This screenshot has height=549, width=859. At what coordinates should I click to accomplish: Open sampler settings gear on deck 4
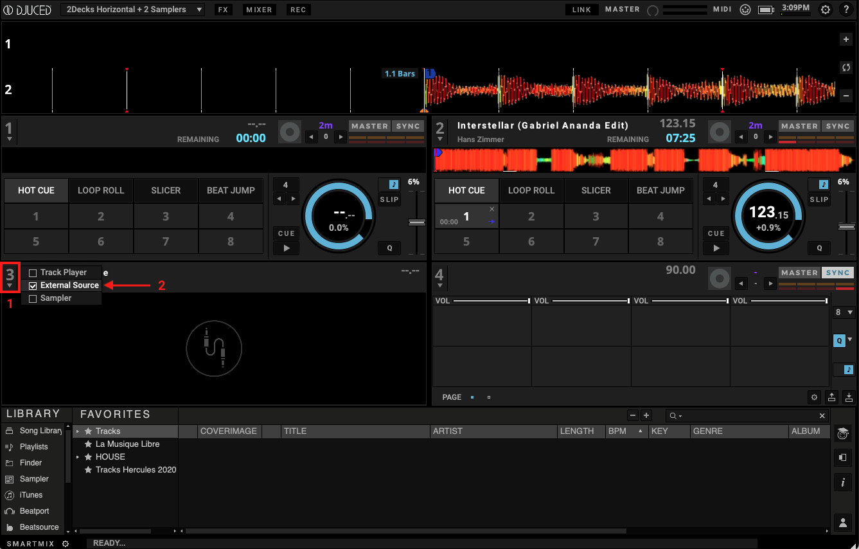pos(815,397)
